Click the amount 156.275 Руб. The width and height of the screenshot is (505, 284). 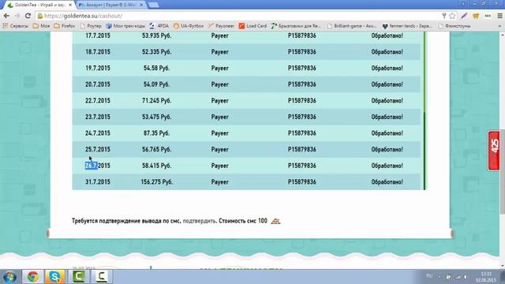coord(157,182)
